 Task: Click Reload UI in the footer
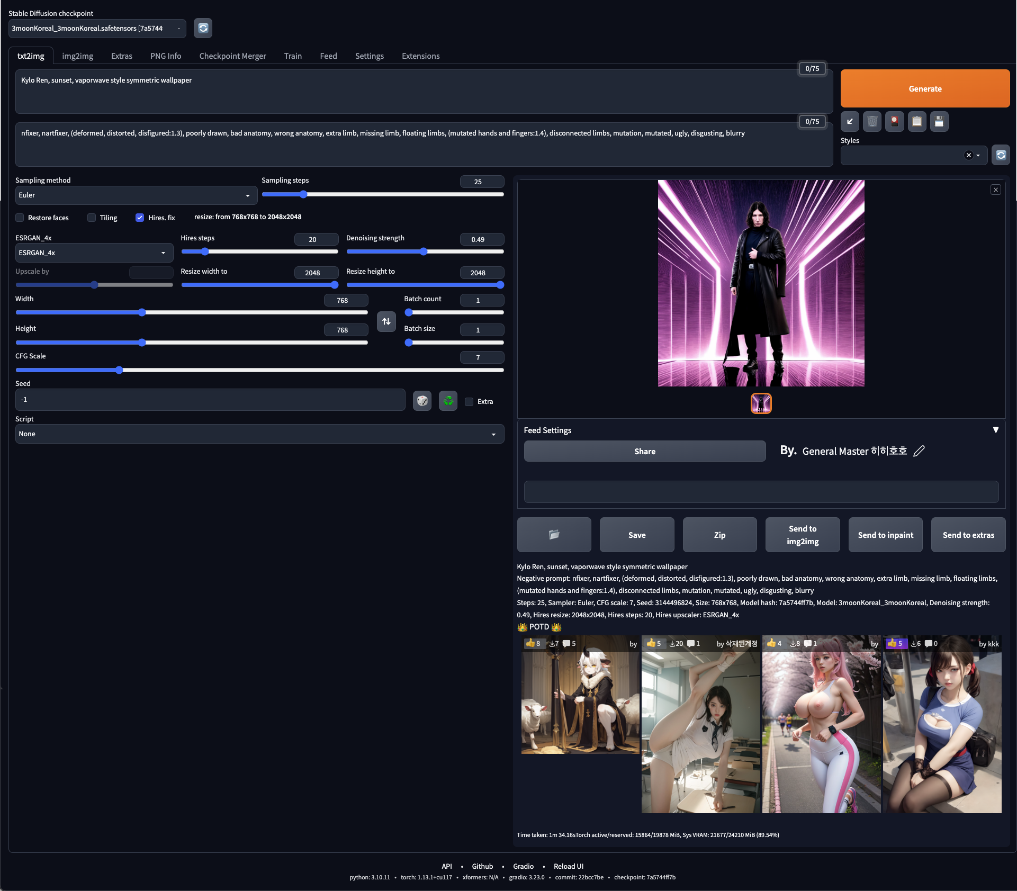pos(569,866)
